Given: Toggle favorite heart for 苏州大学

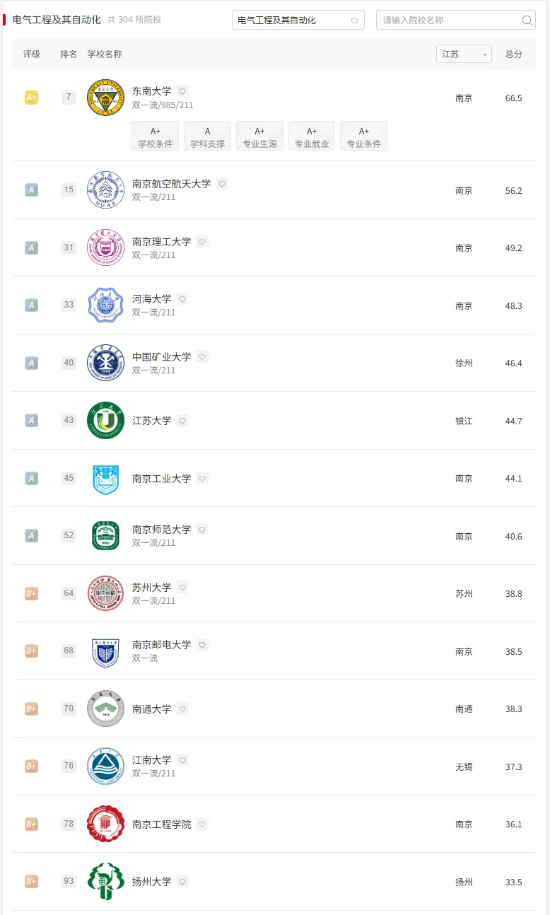Looking at the screenshot, I should click(x=182, y=588).
